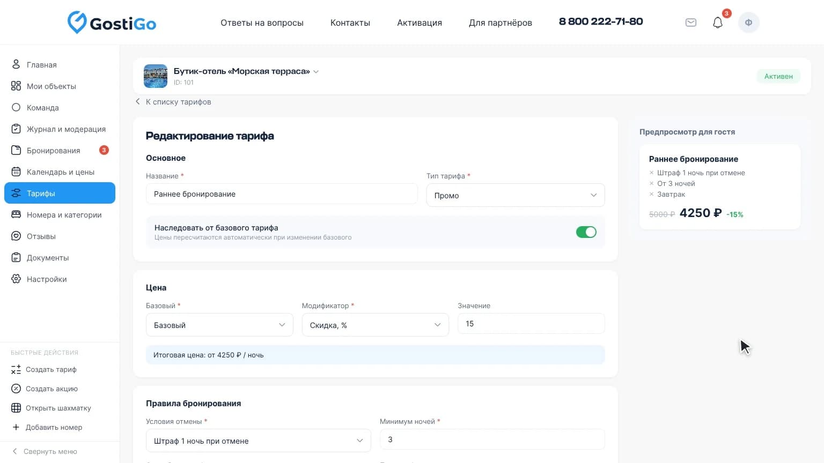Click the Команда circle icon
Image resolution: width=824 pixels, height=463 pixels.
(x=16, y=107)
